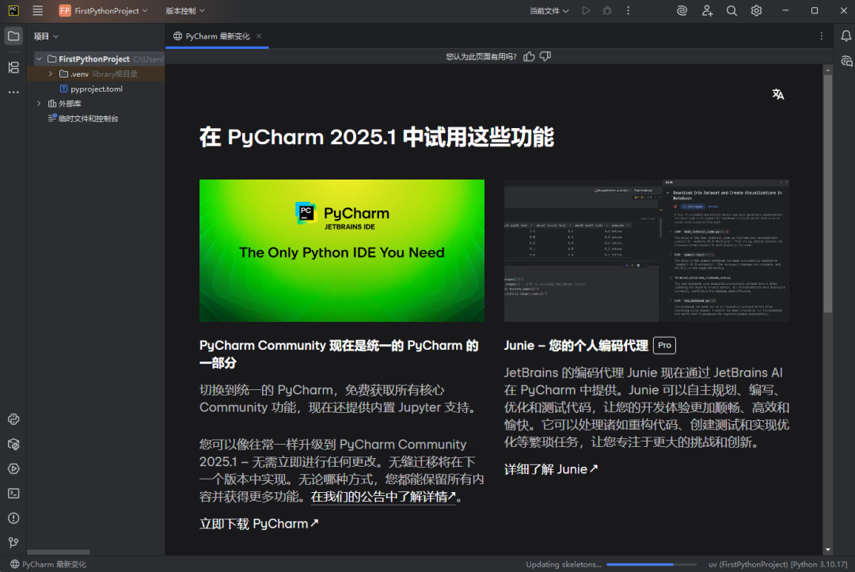Collapse the FirstPythonProject tree node
The height and width of the screenshot is (572, 855).
point(38,59)
